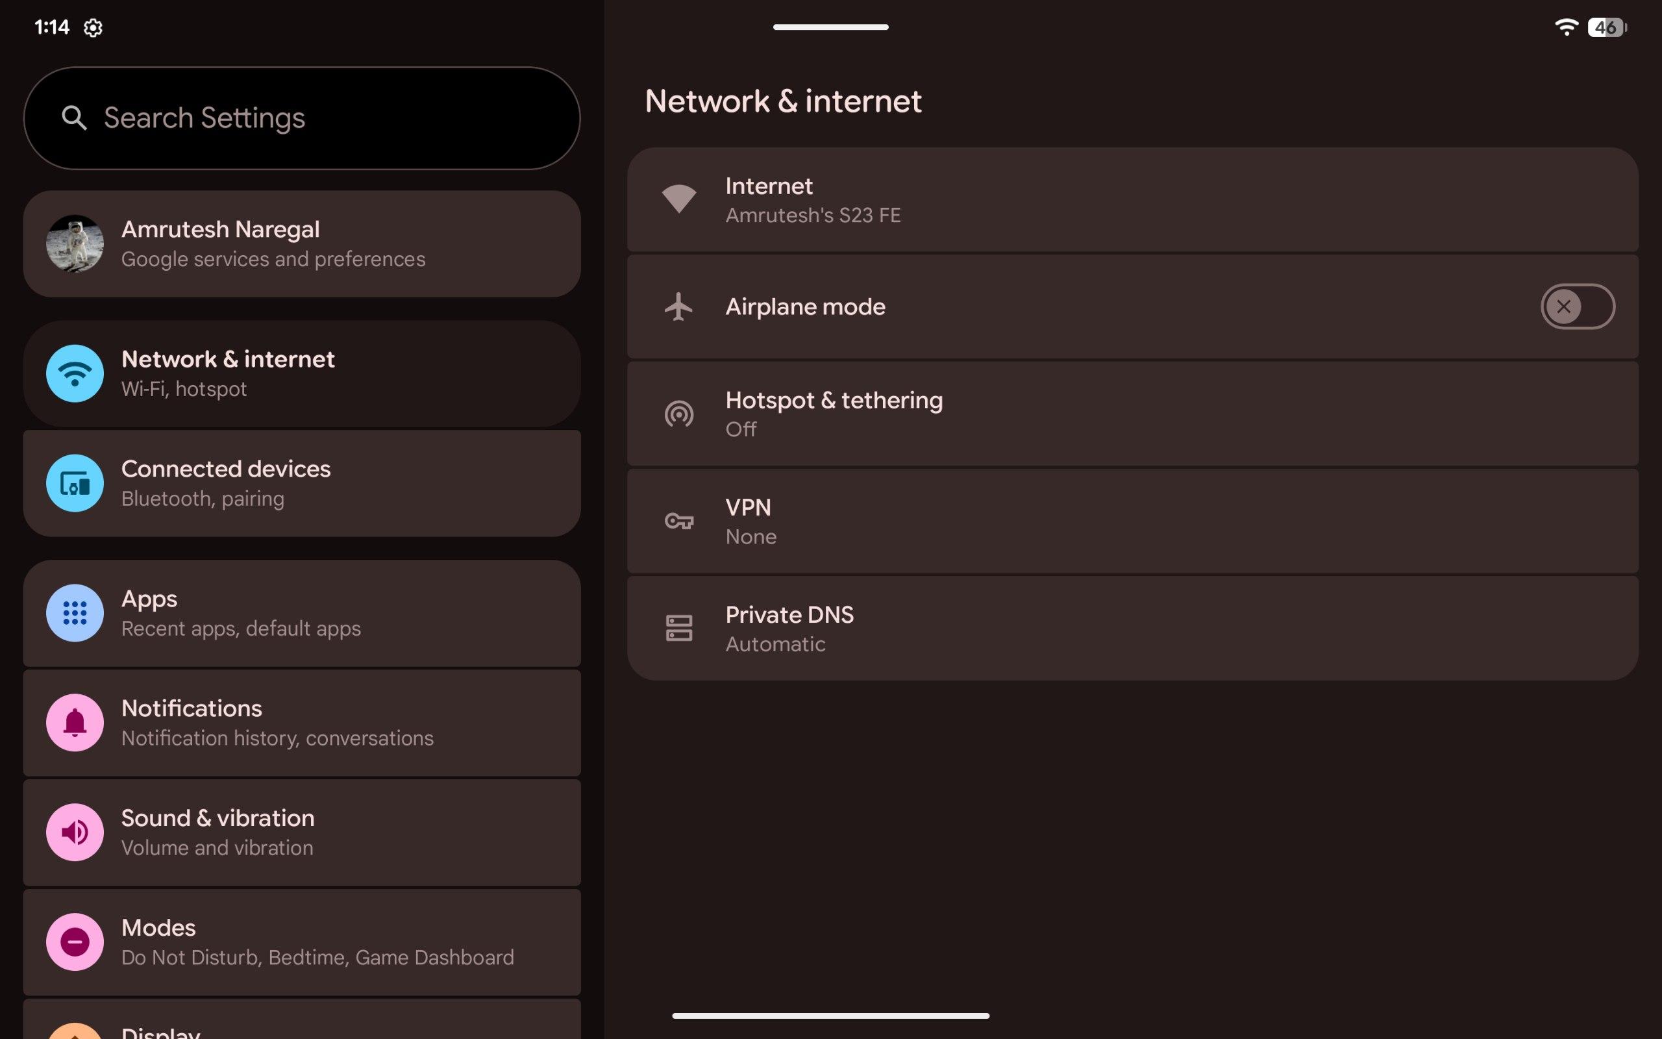Screen dimensions: 1662x1039
Task: Click the Hotspot & tethering icon
Action: pyautogui.click(x=678, y=414)
